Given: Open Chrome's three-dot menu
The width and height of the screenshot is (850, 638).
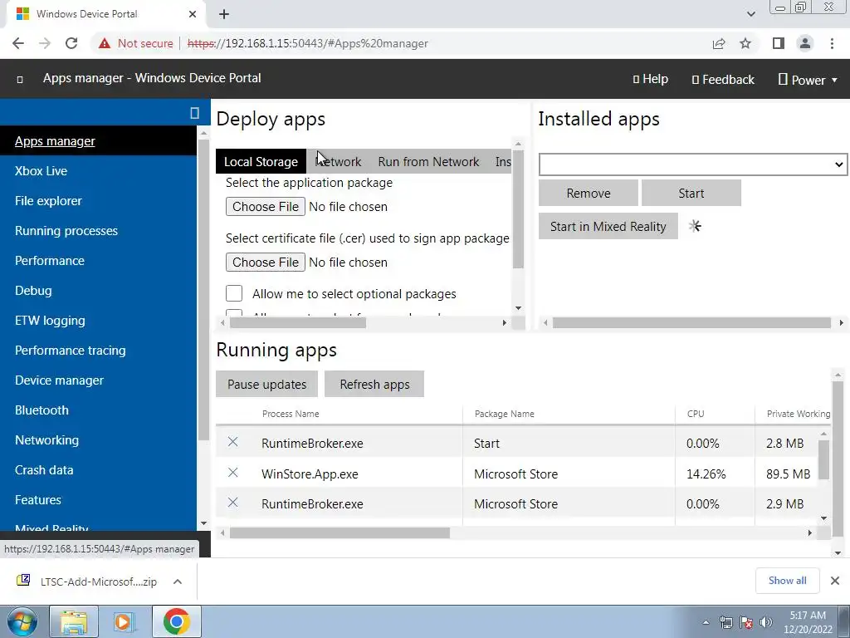Looking at the screenshot, I should pos(832,43).
